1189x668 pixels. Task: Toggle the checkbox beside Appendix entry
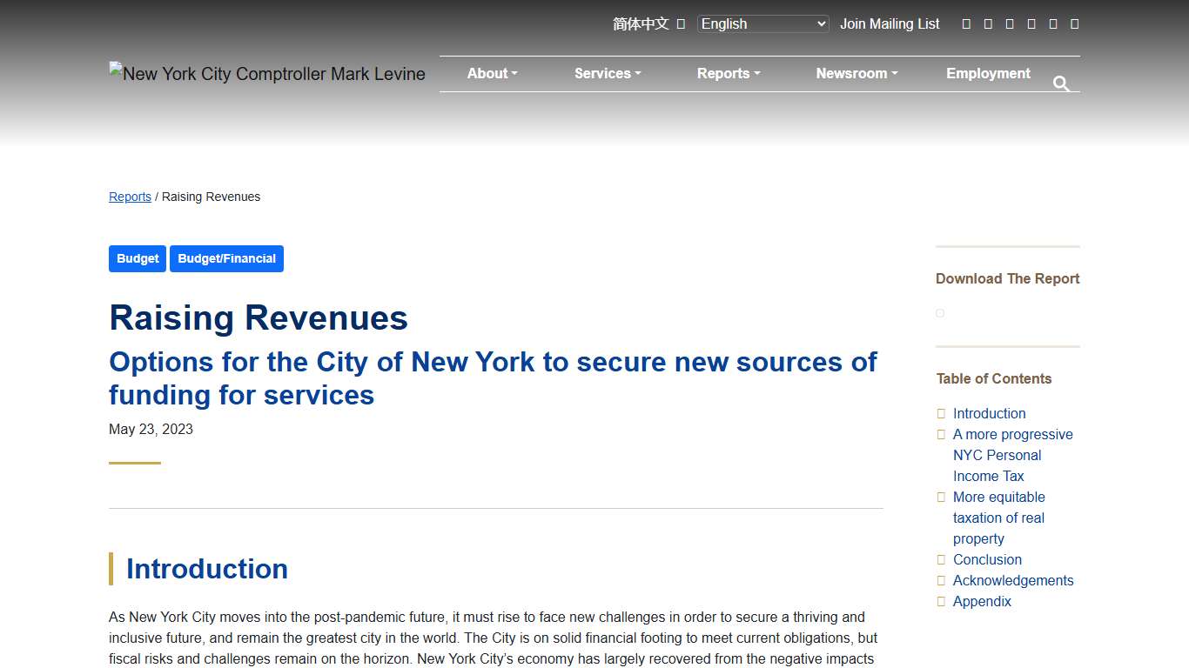point(941,601)
